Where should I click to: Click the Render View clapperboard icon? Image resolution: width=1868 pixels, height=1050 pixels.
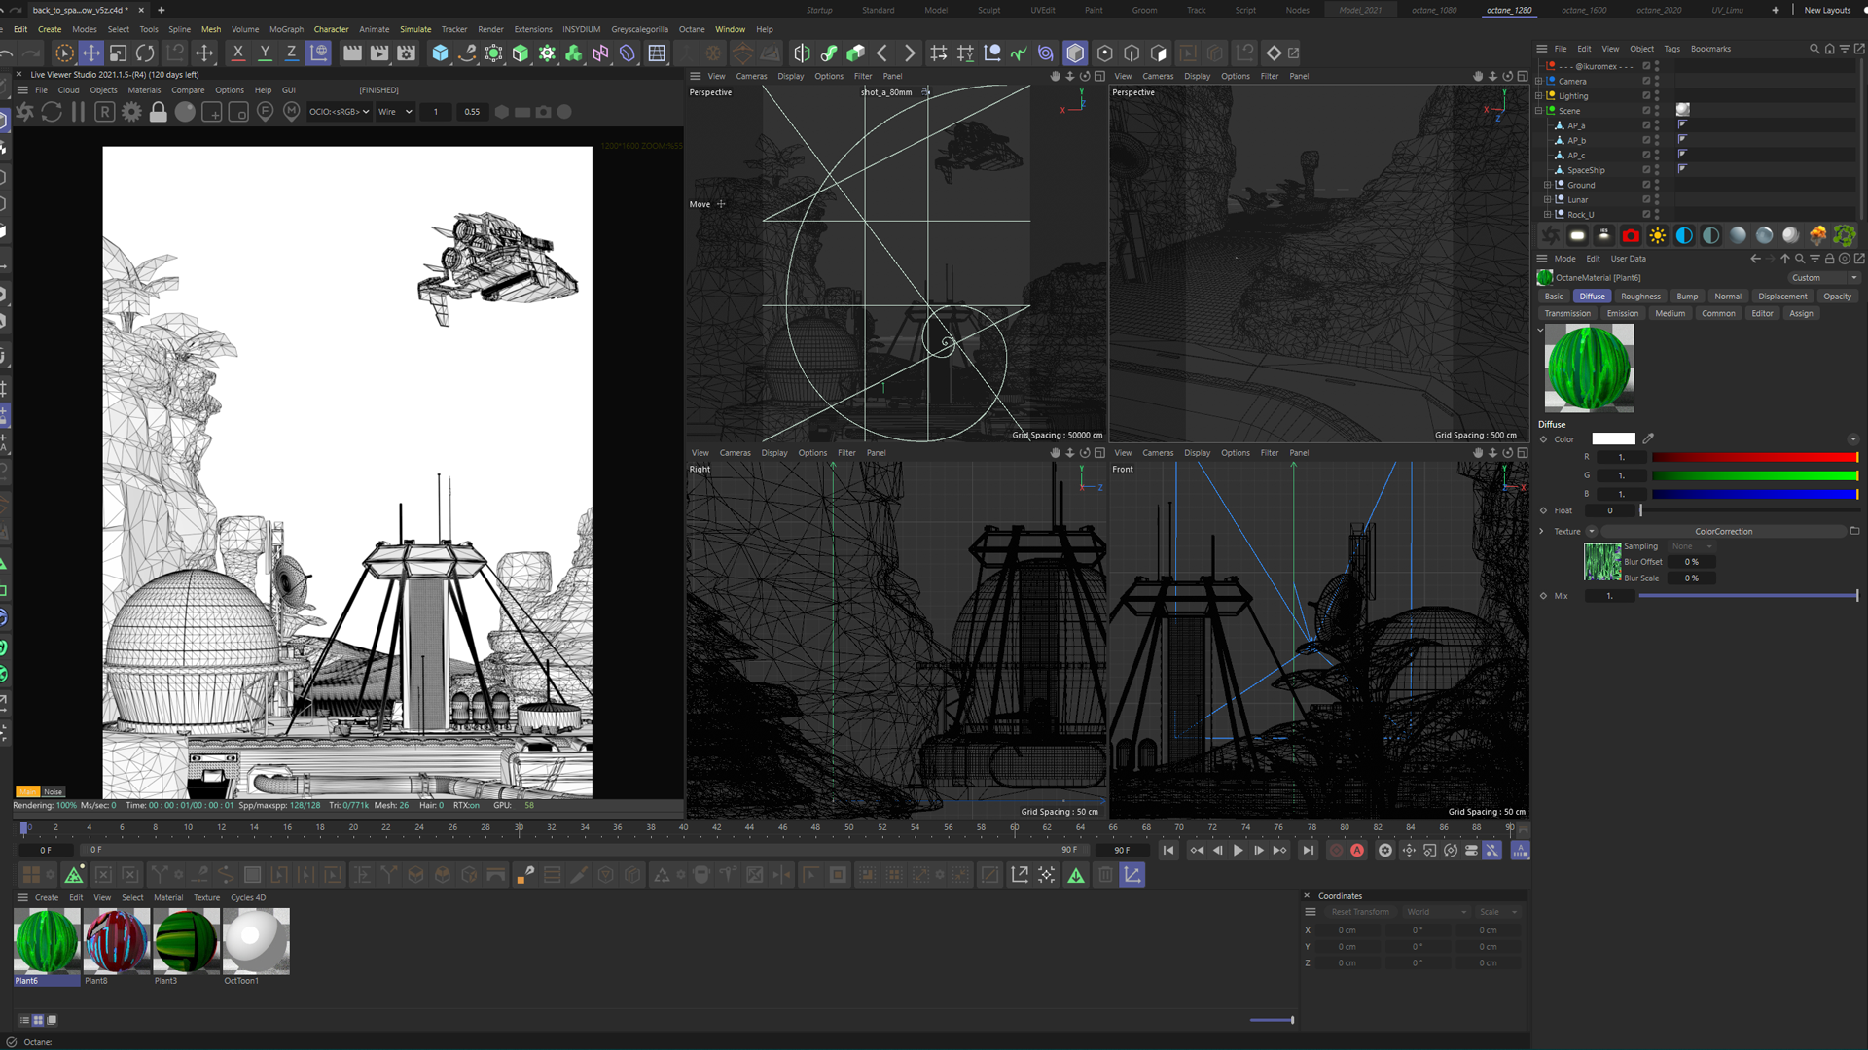pos(352,53)
